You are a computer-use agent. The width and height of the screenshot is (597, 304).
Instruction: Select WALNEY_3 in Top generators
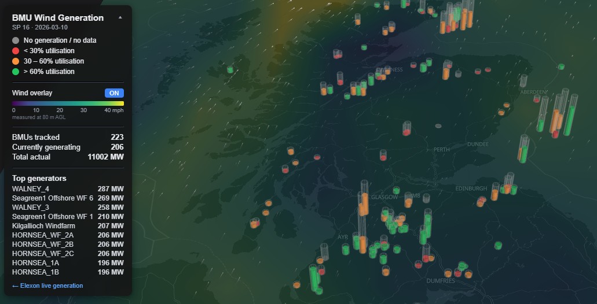coord(68,207)
